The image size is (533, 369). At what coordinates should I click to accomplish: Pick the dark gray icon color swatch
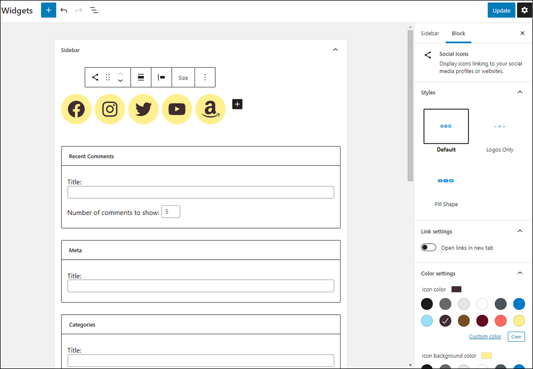click(445, 304)
